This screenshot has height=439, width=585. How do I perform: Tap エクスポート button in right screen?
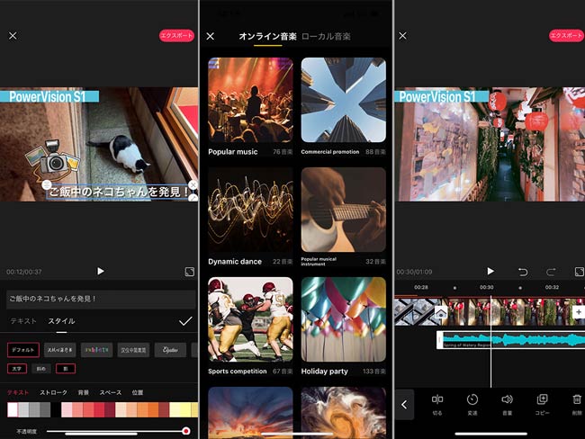pos(566,36)
